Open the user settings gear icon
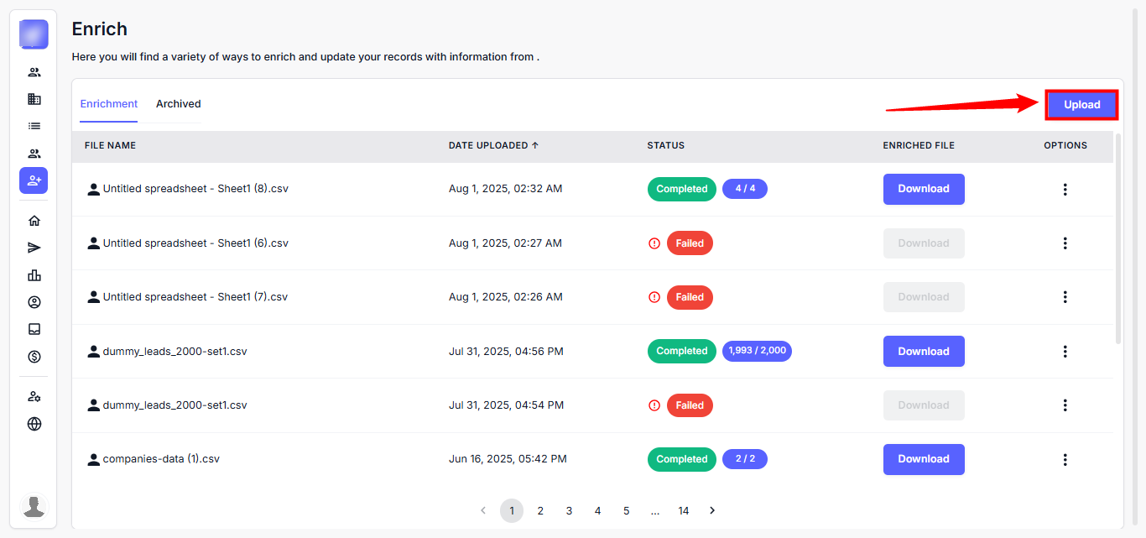The width and height of the screenshot is (1146, 538). [34, 396]
